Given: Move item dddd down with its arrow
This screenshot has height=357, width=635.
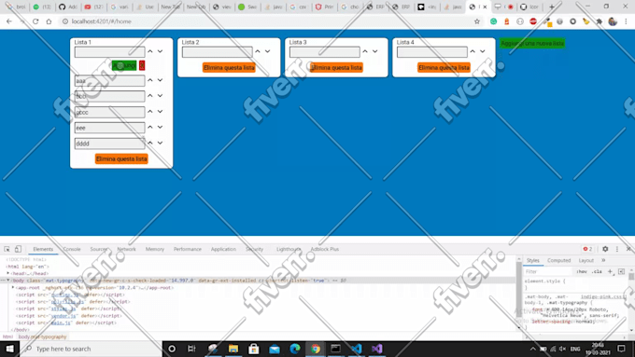Looking at the screenshot, I should pyautogui.click(x=161, y=144).
